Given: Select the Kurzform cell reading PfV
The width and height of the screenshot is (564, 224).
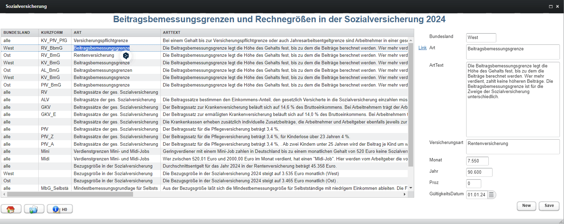Looking at the screenshot, I should [55, 129].
